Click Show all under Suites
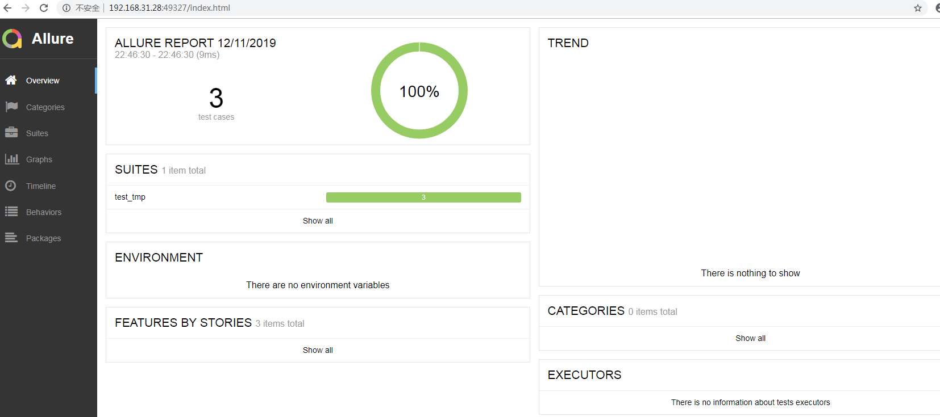The height and width of the screenshot is (417, 940). [318, 221]
